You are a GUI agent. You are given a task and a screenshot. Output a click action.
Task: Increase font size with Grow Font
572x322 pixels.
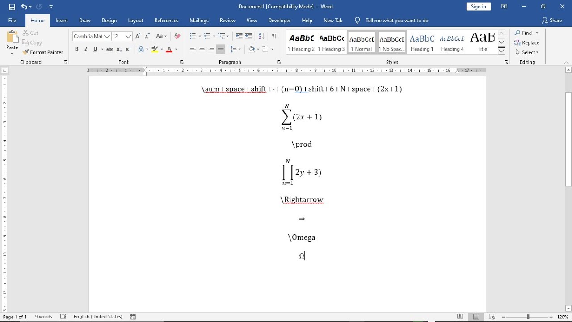point(138,36)
